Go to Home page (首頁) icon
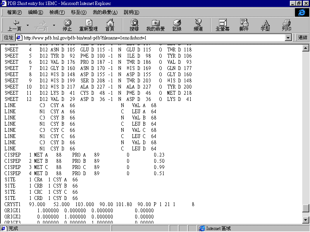The width and height of the screenshot is (310, 232). 110,26
